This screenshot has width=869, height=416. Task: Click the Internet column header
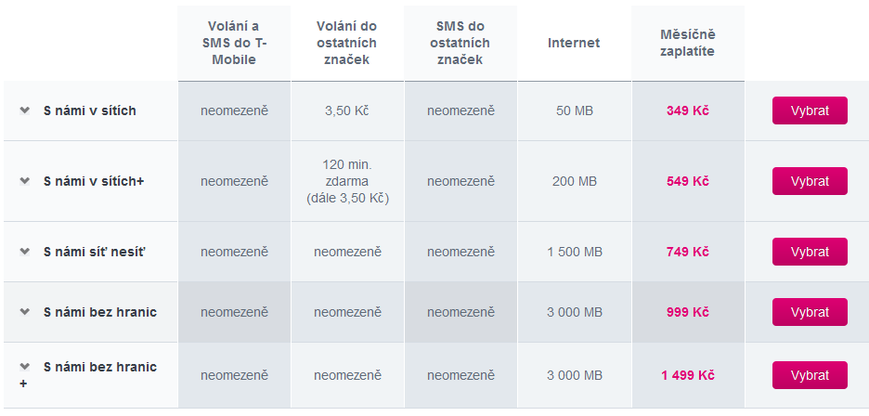574,43
